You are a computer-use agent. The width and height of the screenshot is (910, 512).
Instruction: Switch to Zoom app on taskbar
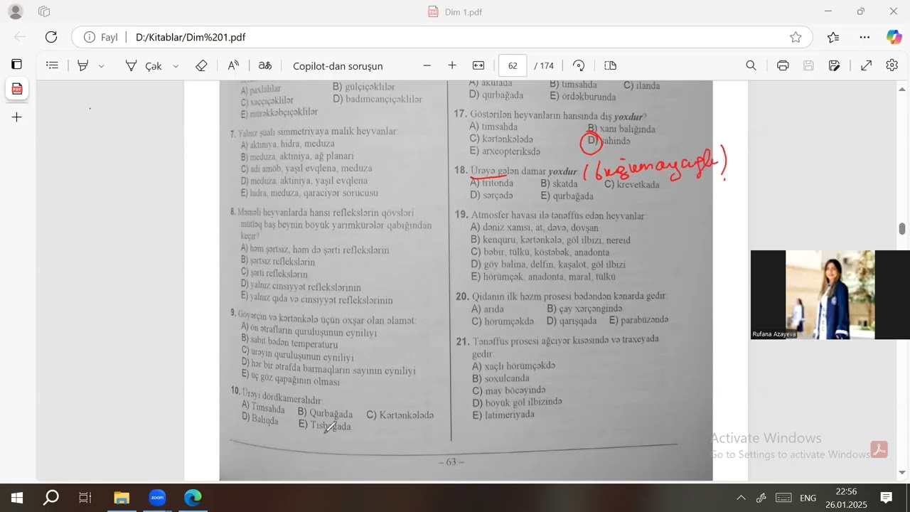(157, 498)
